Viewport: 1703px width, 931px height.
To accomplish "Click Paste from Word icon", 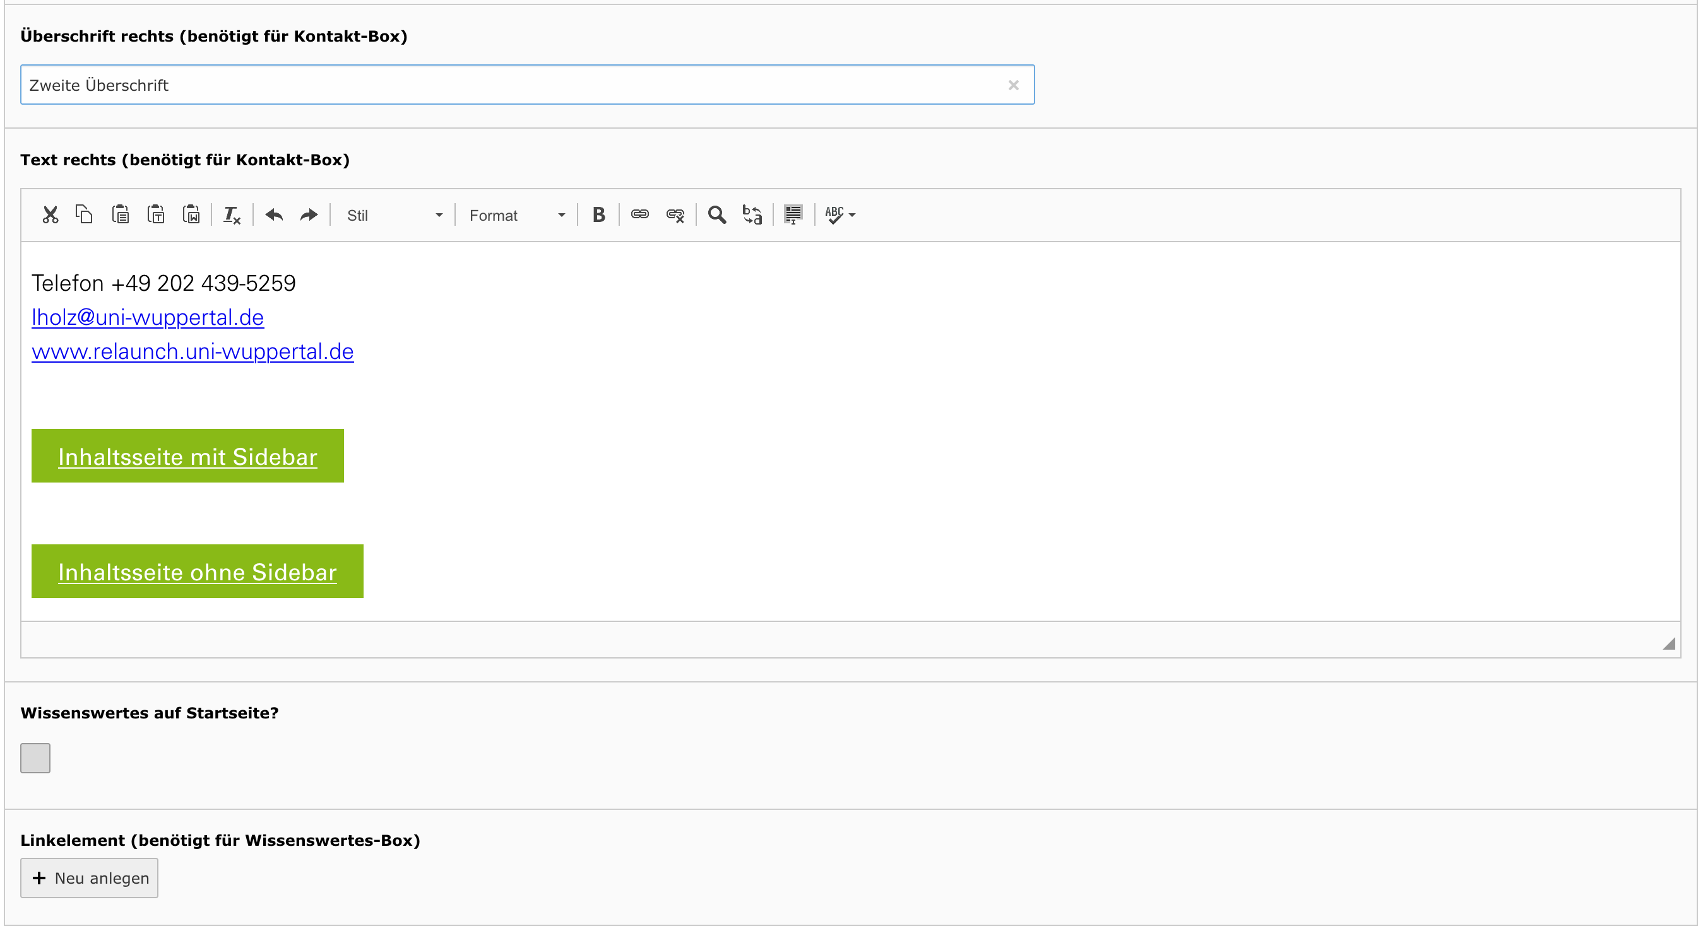I will [191, 214].
